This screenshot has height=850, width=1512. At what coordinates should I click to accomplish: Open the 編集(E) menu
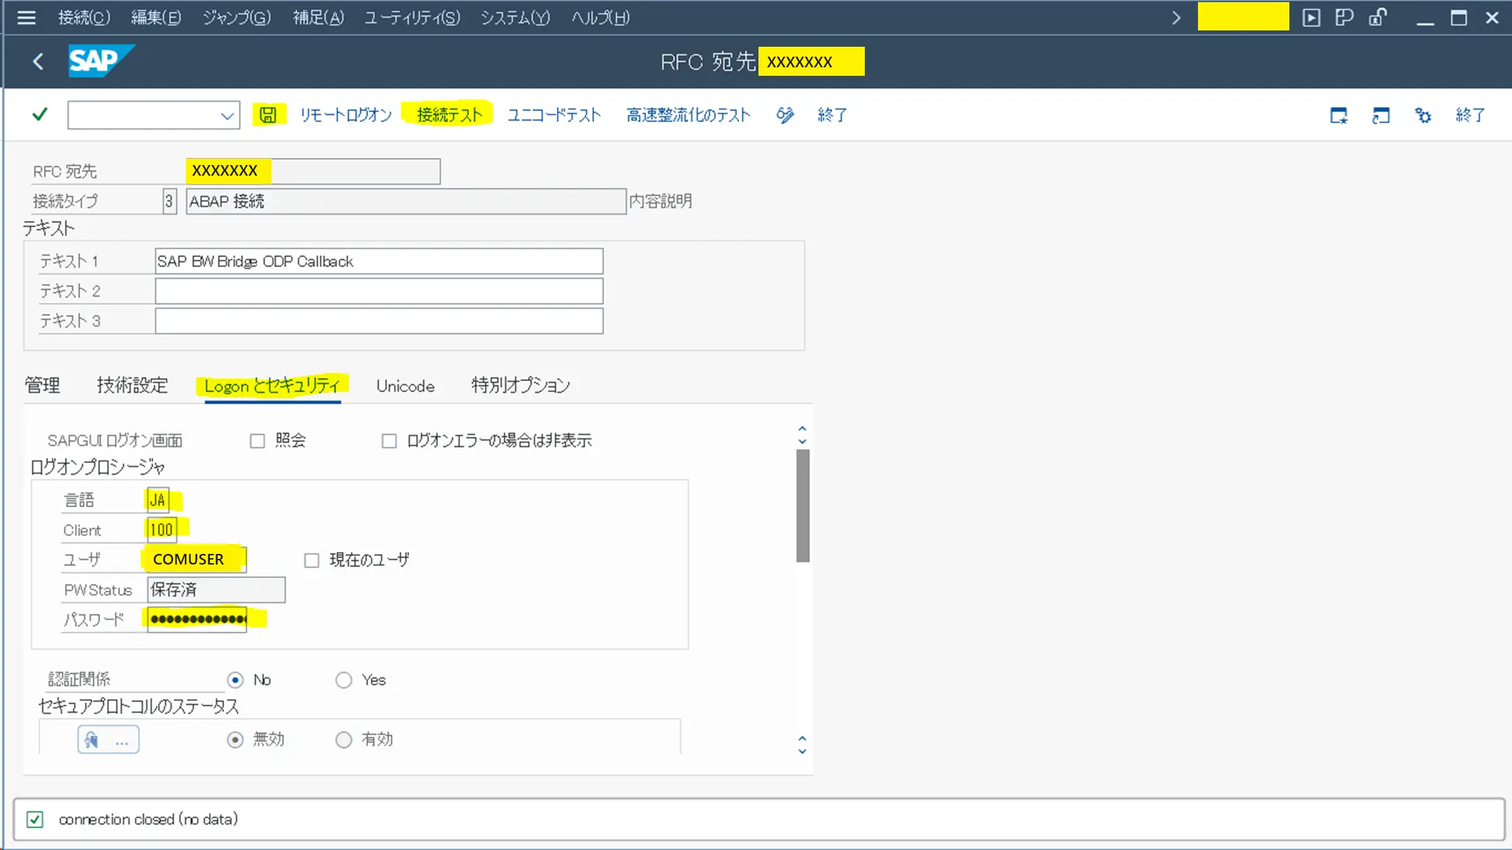156,18
